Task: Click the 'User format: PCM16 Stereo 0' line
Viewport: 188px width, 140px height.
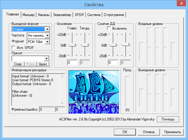Action: (x=33, y=80)
